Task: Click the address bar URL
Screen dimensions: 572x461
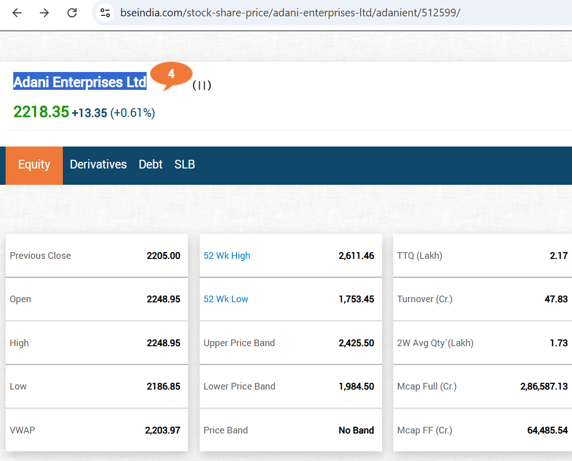Action: 291,13
